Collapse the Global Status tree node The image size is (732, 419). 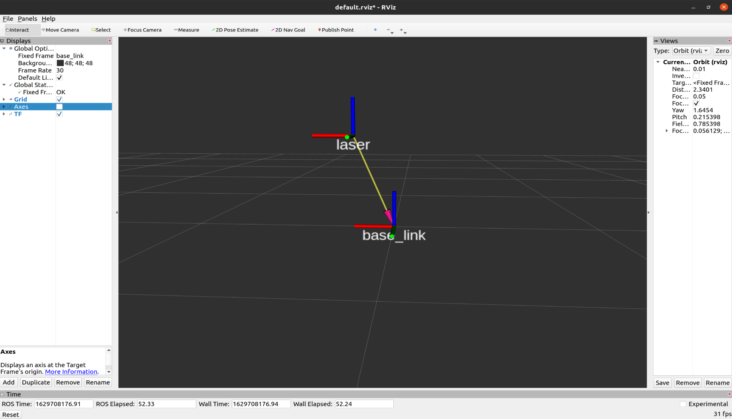4,85
